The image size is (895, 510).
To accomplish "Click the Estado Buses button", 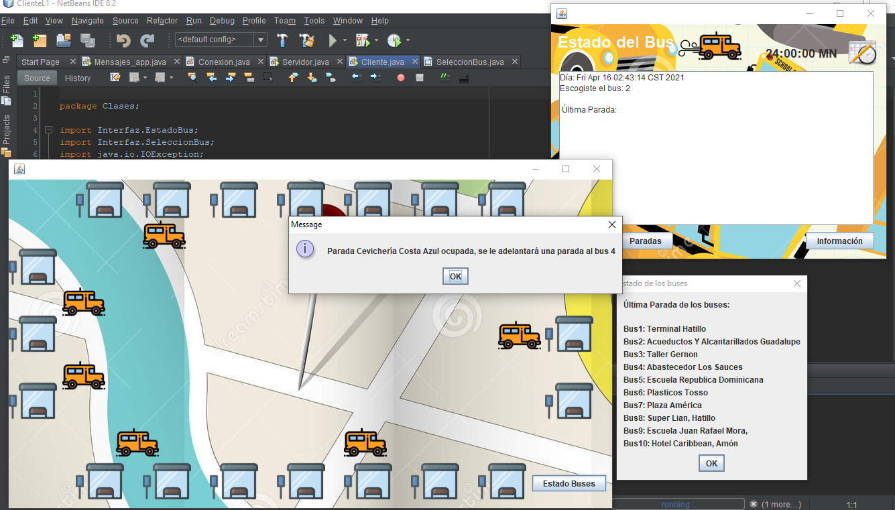I will tap(569, 483).
